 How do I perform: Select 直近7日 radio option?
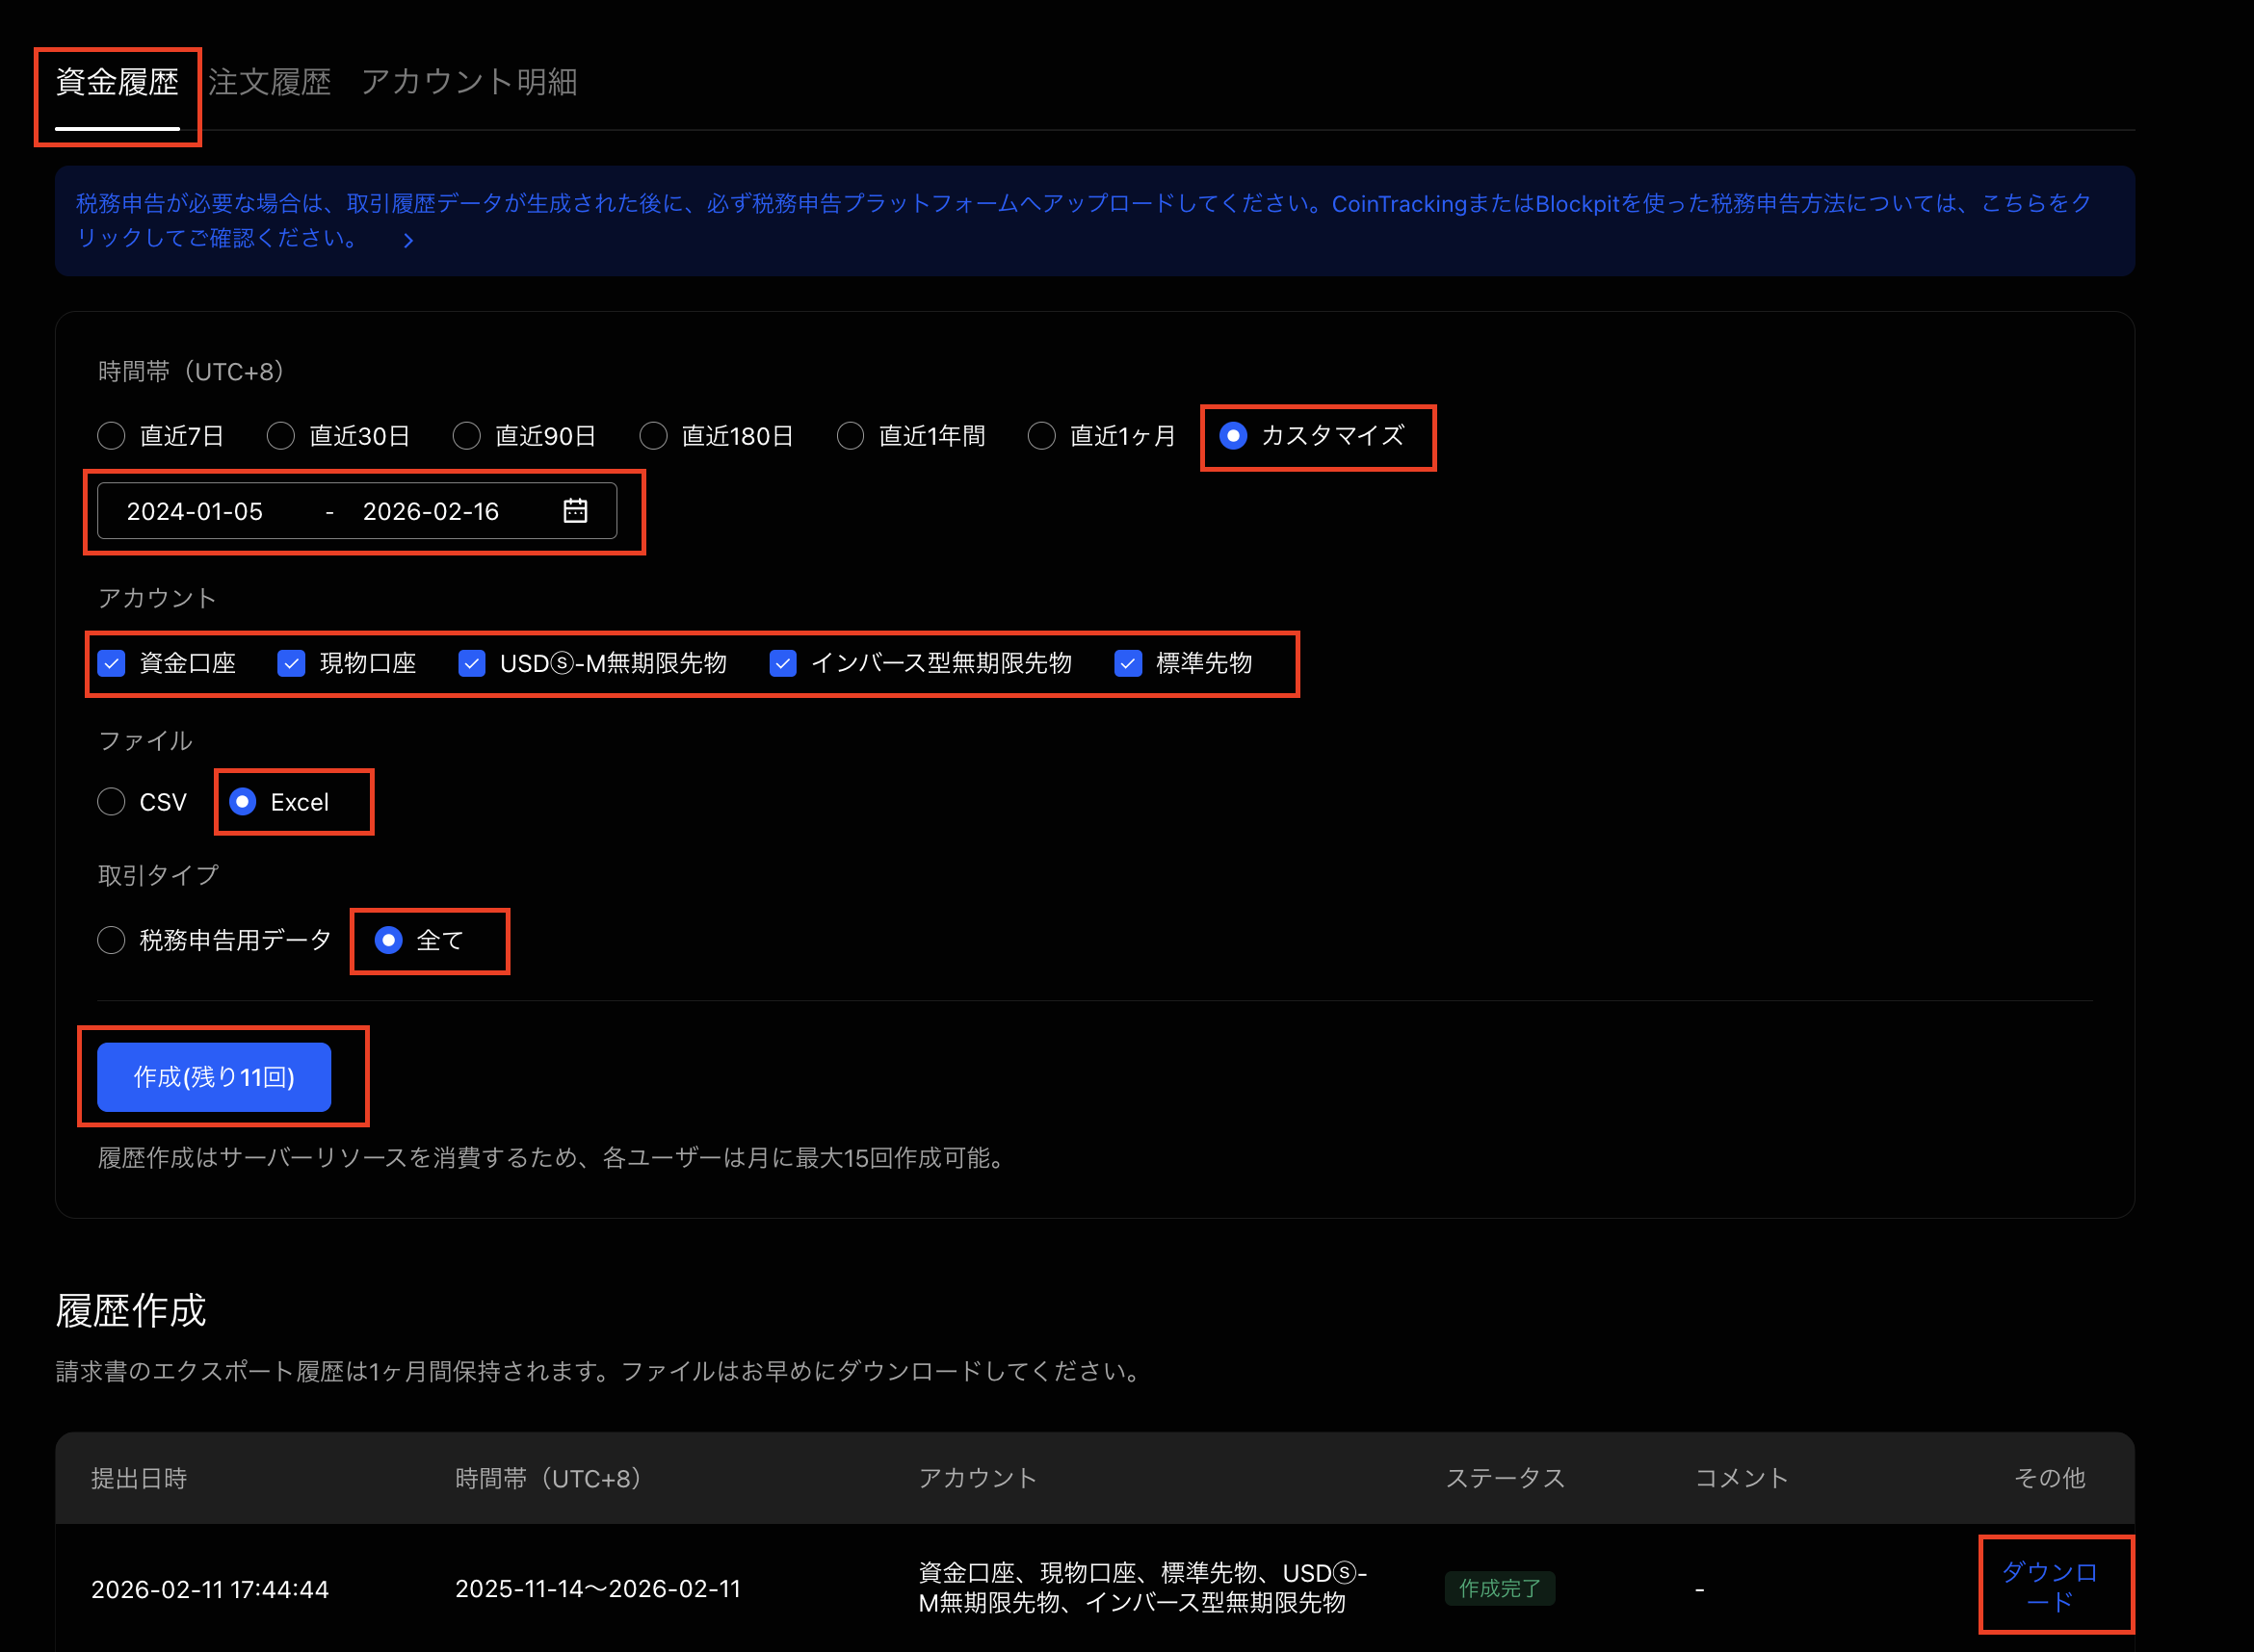111,436
